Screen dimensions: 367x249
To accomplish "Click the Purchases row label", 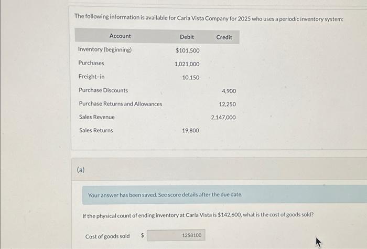I will tap(91, 63).
